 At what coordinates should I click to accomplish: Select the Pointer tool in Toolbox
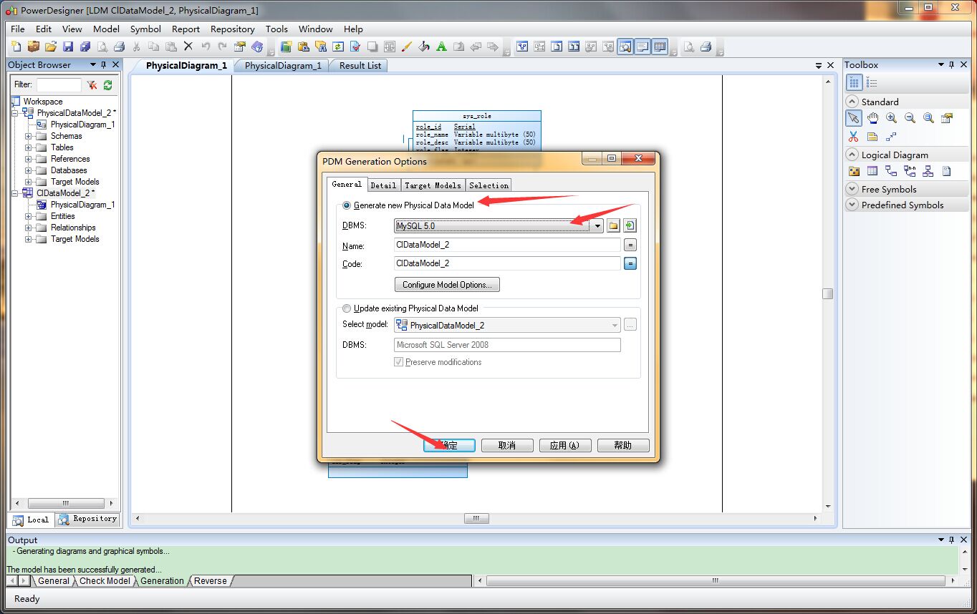854,118
